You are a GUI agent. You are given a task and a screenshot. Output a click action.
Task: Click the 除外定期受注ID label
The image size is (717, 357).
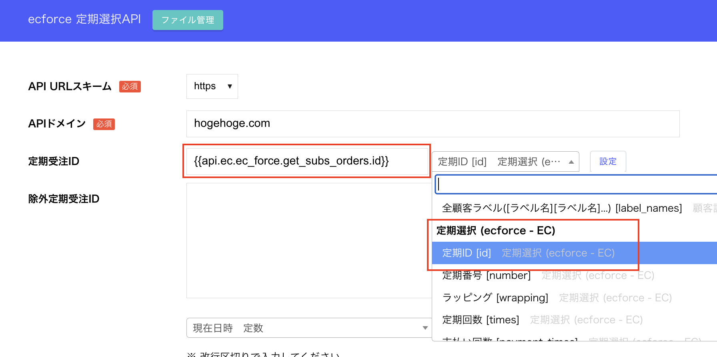click(64, 199)
